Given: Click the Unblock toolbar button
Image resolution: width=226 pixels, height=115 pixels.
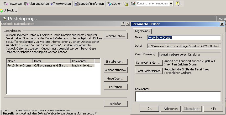Looking at the screenshot, I should click(7, 10).
